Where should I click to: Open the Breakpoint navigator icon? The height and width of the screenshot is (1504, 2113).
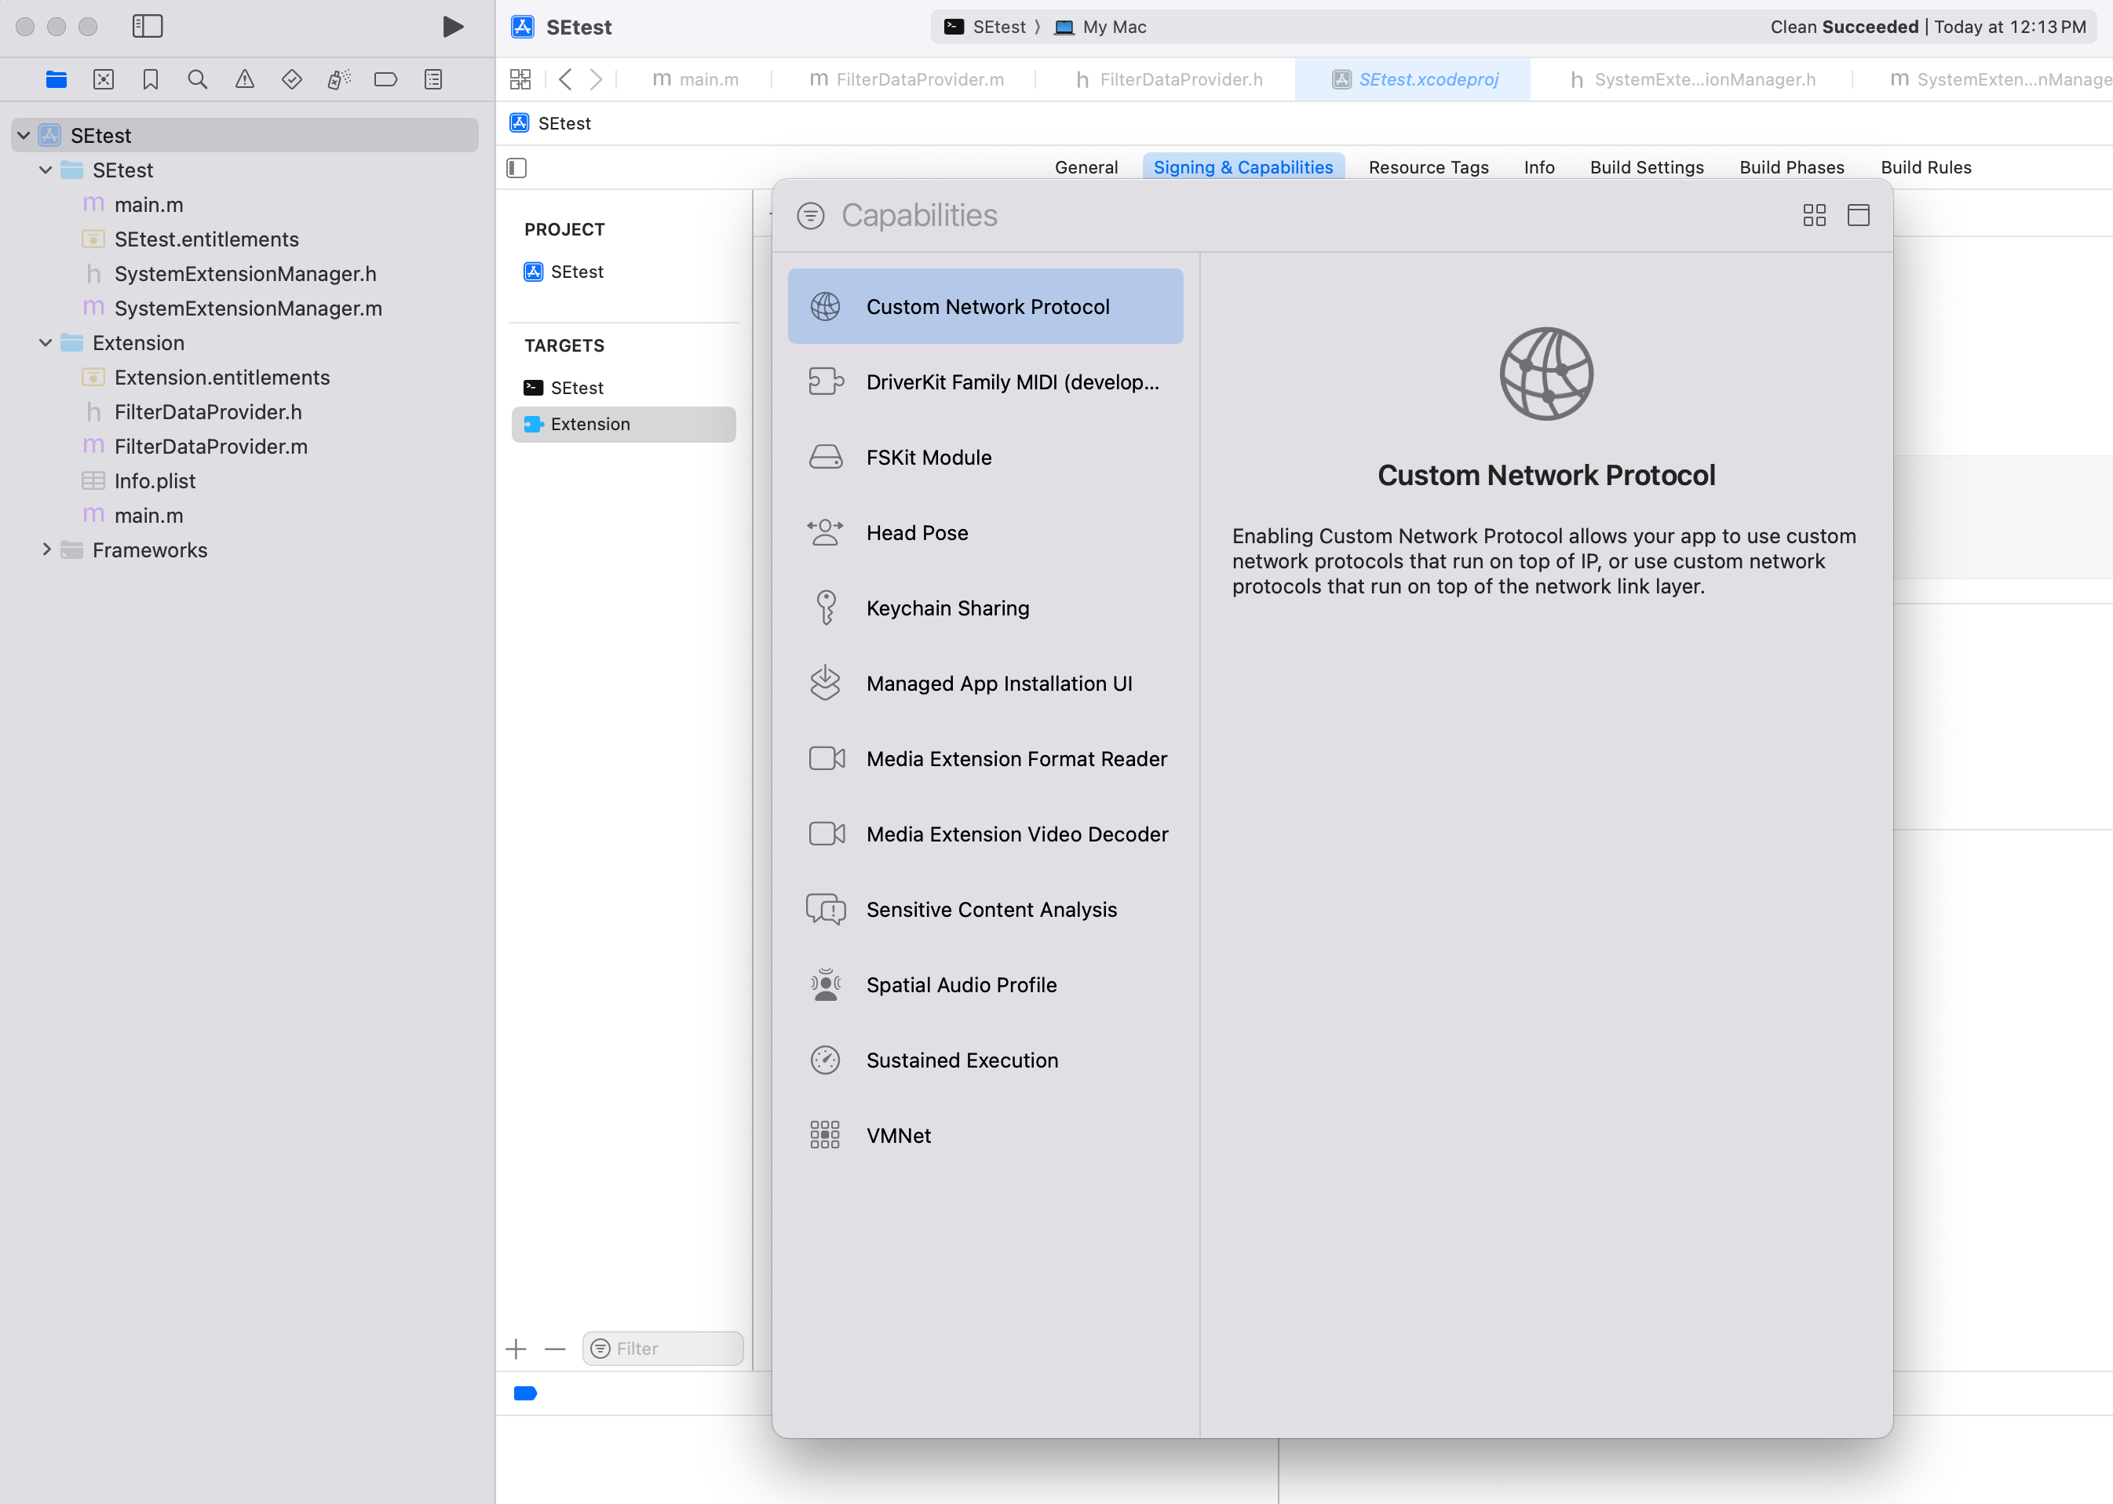pos(385,79)
